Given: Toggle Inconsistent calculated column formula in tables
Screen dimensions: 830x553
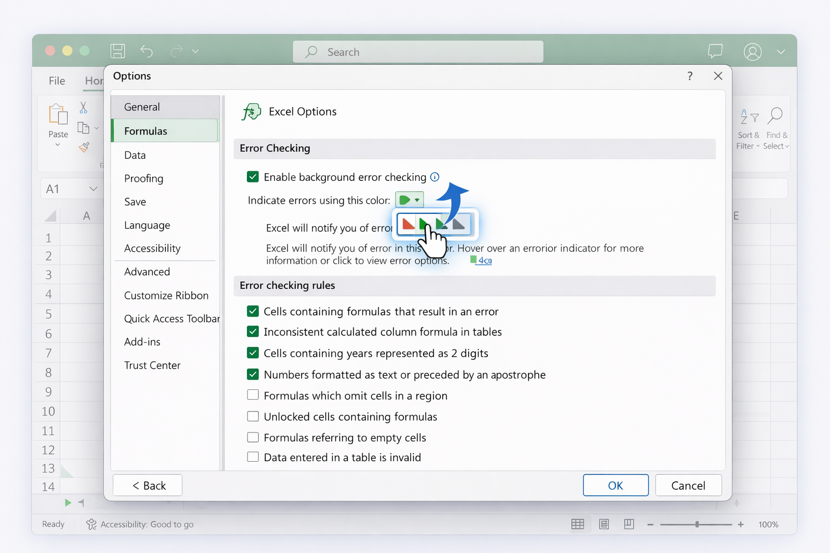Looking at the screenshot, I should tap(252, 331).
